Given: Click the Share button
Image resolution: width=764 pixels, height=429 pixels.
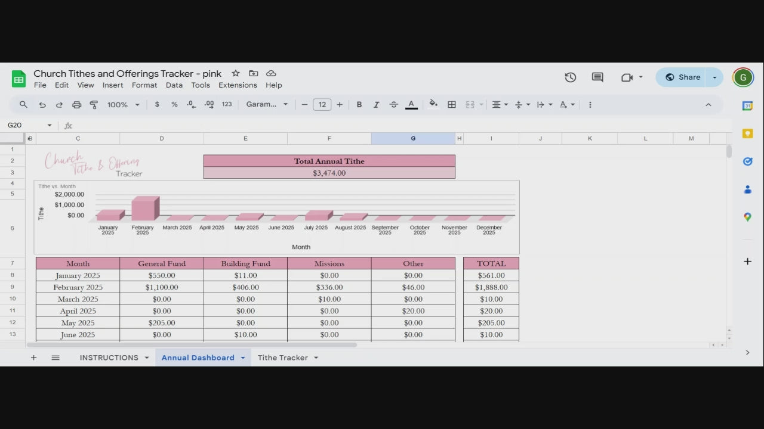Looking at the screenshot, I should pos(683,77).
